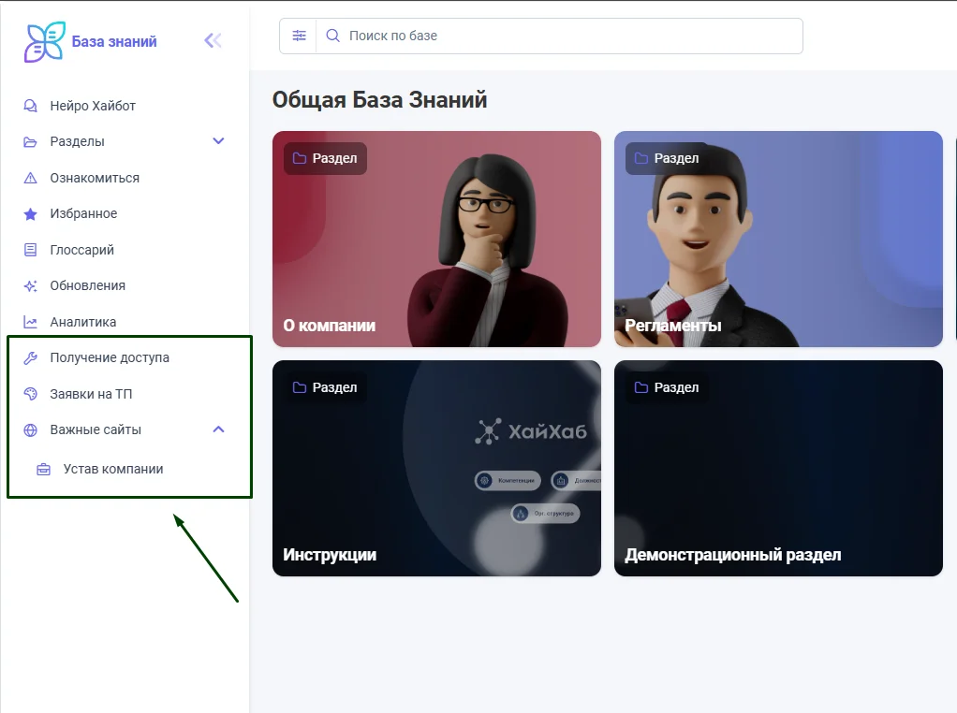Open search filter settings icon
Screen dimensions: 957x713
[299, 36]
